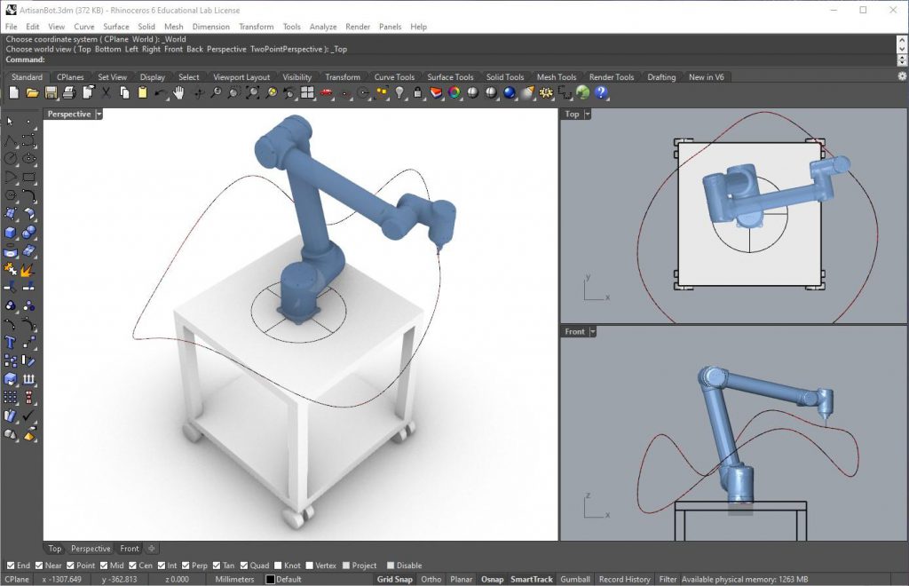Screen dimensions: 909x586
Task: Toggle Ortho mode in the status bar
Action: [x=431, y=579]
